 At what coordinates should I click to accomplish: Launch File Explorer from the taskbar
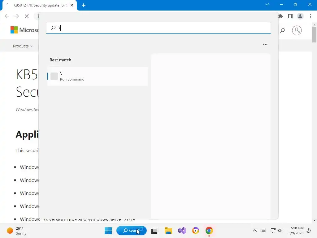168,231
